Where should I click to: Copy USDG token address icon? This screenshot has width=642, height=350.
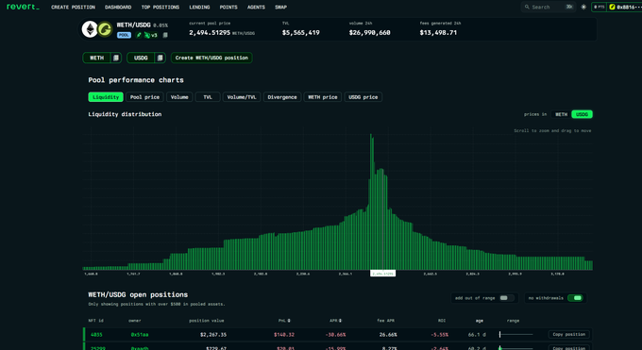[160, 58]
